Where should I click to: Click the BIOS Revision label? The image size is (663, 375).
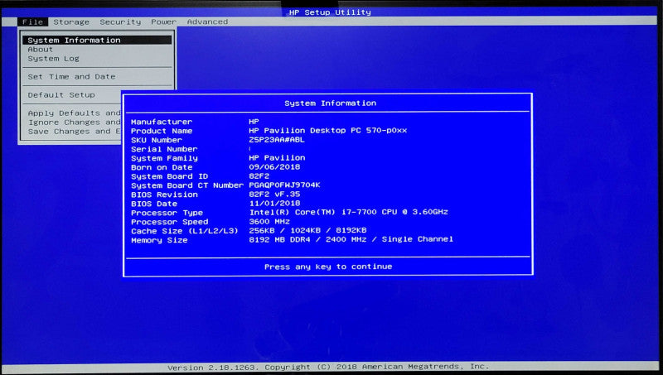point(164,195)
